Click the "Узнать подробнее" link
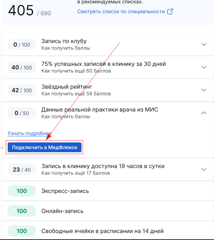 (29, 133)
